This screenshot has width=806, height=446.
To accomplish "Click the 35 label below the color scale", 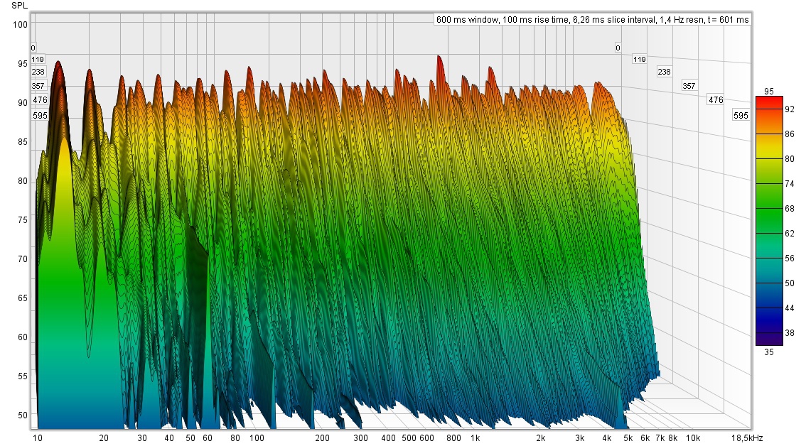I will [x=769, y=351].
